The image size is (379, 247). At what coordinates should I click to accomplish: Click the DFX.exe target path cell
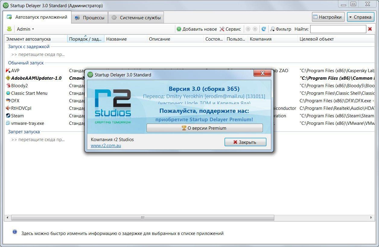(337, 101)
